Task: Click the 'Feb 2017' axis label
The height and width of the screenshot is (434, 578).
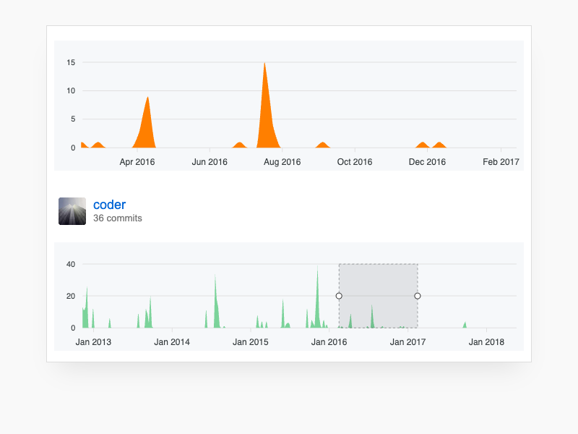Action: [x=501, y=161]
